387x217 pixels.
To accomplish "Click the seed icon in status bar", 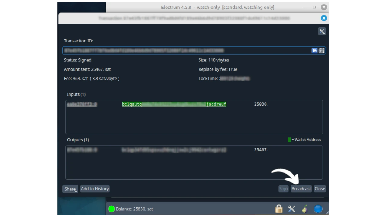I will point(305,209).
